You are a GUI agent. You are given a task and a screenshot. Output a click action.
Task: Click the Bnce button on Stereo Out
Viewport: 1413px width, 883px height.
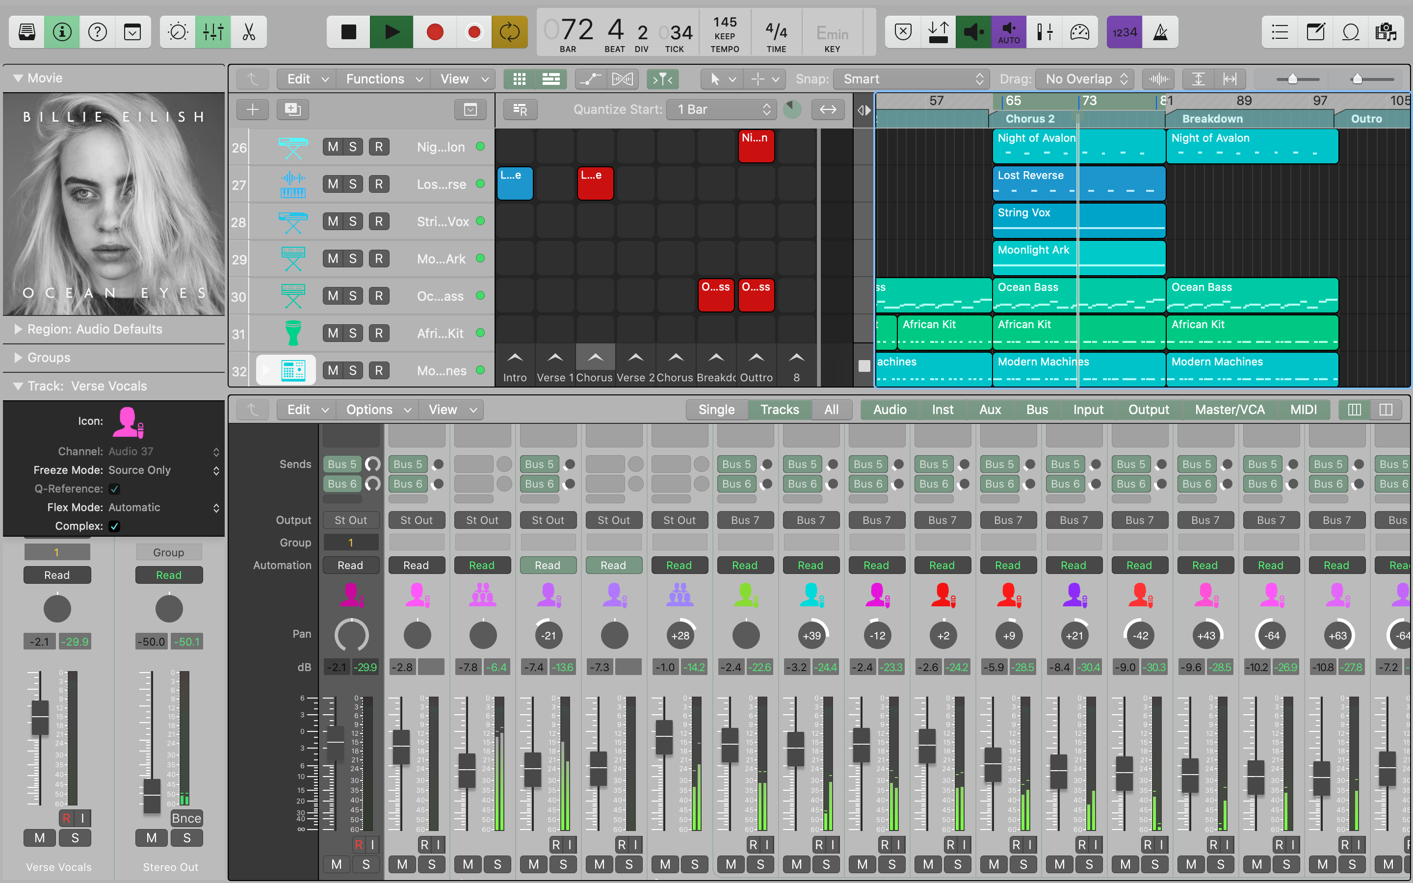tap(186, 818)
